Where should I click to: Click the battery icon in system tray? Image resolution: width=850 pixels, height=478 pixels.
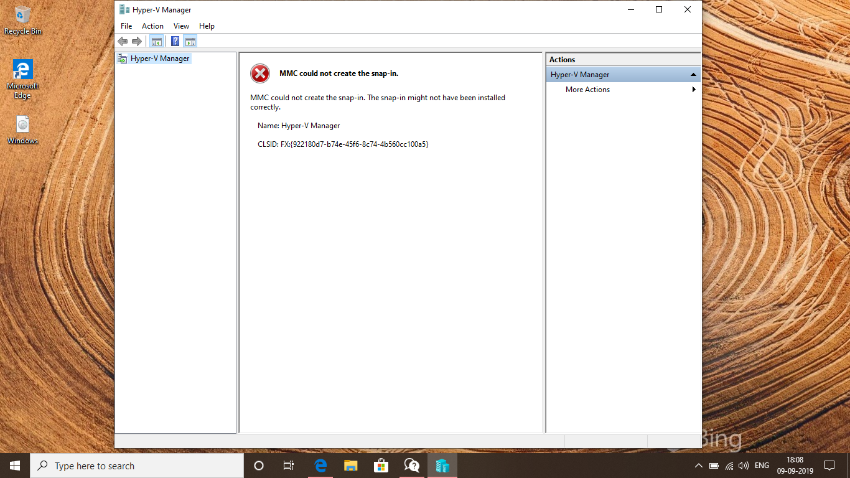714,466
